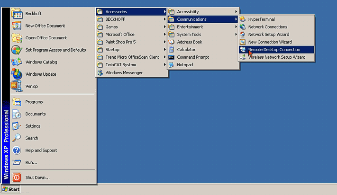This screenshot has width=337, height=195.
Task: Expand the Accessibility submenu arrow
Action: coord(236,11)
